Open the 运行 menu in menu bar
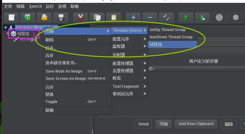Image resolution: width=245 pixels, height=134 pixels. [50, 6]
